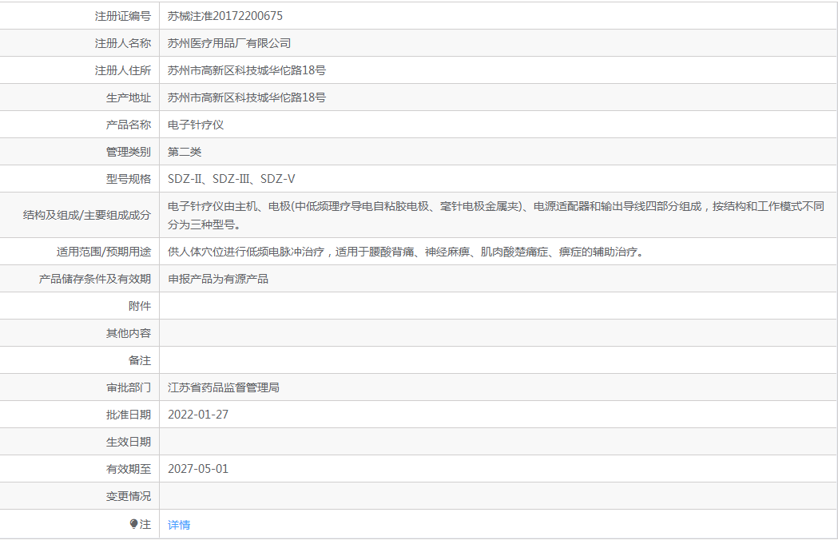Open the 详情 link
This screenshot has width=838, height=548.
(178, 525)
